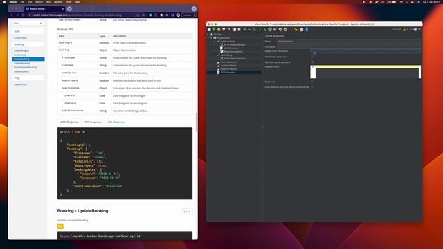Image resolution: width=443 pixels, height=249 pixels.
Task: Open the Options menu in menu bar
Action: click(x=58, y=2)
